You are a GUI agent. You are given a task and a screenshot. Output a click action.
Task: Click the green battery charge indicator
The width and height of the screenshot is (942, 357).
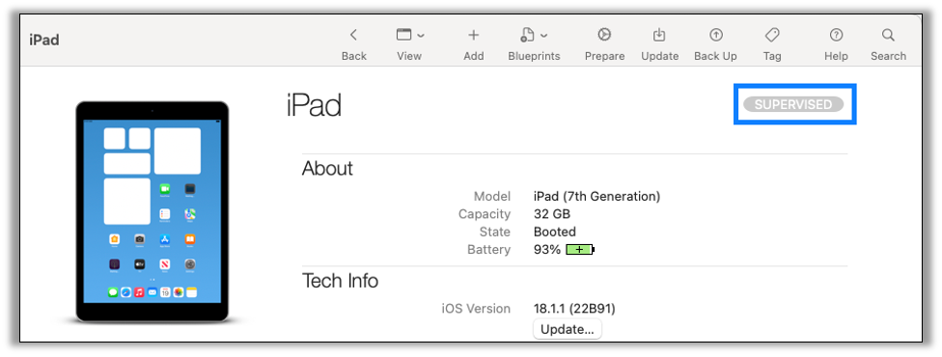580,250
